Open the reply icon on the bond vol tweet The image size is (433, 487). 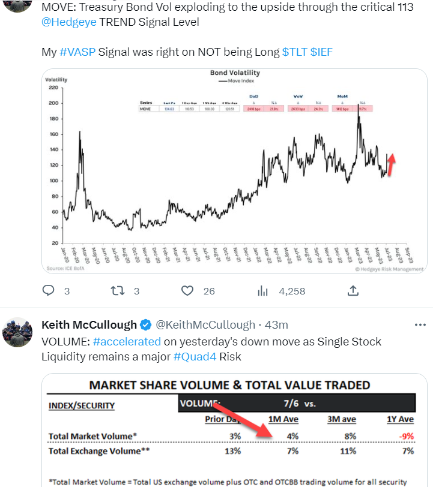[49, 290]
